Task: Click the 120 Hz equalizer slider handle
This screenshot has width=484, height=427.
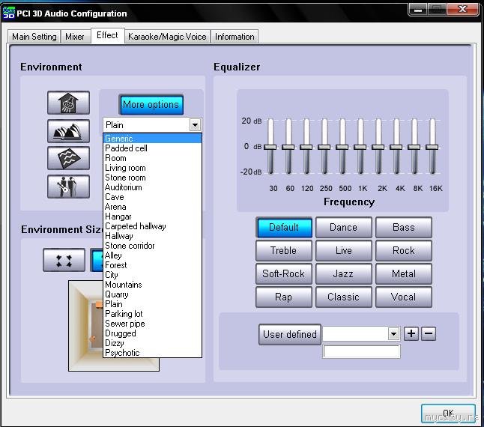Action: point(306,147)
